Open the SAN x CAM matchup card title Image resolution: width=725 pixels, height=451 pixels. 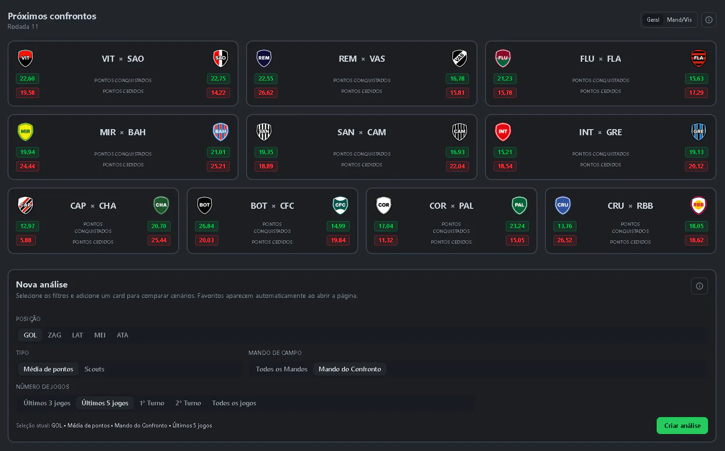(x=362, y=132)
